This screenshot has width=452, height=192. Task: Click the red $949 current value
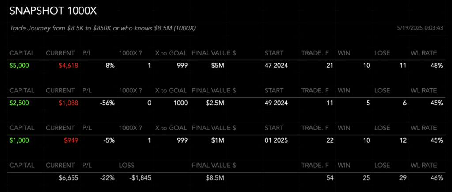(x=71, y=140)
